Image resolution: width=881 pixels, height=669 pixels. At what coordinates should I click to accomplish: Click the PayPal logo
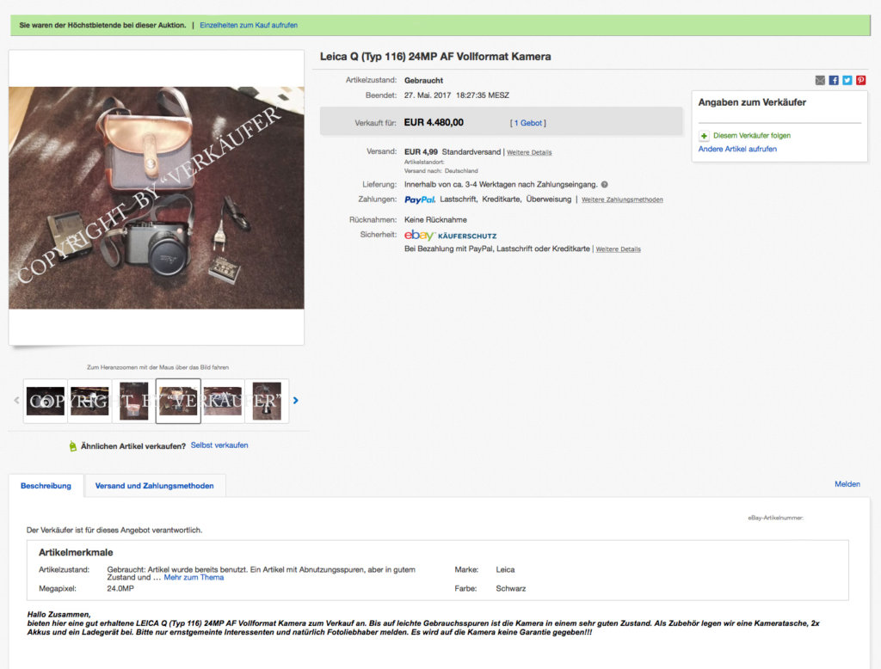(419, 199)
